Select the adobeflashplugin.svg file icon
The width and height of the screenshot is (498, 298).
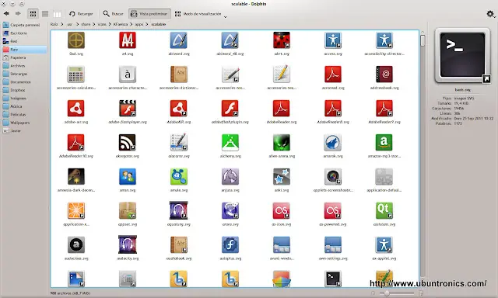click(x=230, y=109)
